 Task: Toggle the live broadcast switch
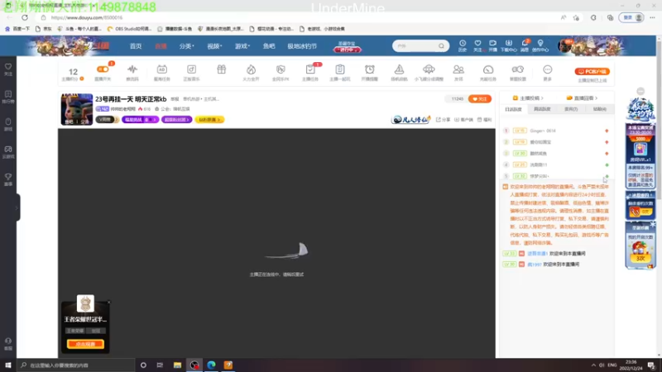point(103,69)
